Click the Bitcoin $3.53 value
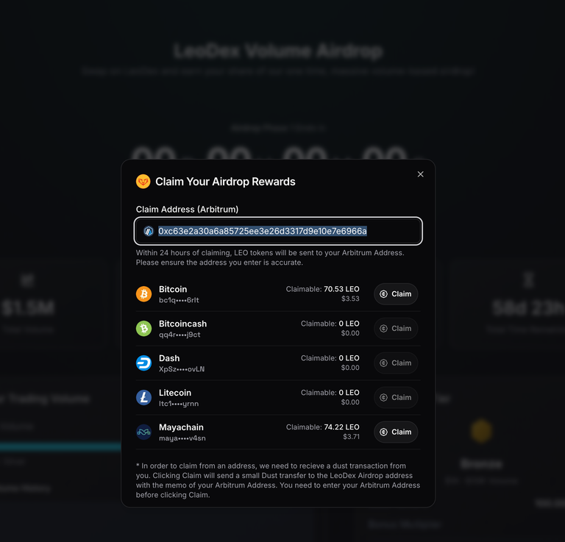The width and height of the screenshot is (565, 542). [x=350, y=299]
